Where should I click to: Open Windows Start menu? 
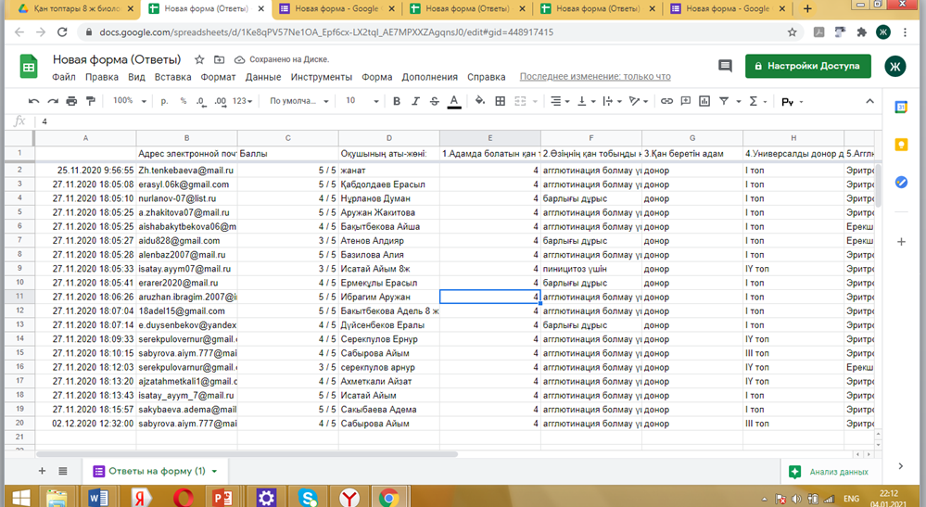point(20,497)
